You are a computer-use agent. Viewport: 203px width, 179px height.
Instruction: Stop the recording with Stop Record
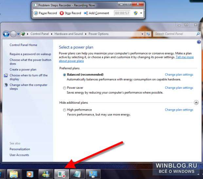pos(70,13)
